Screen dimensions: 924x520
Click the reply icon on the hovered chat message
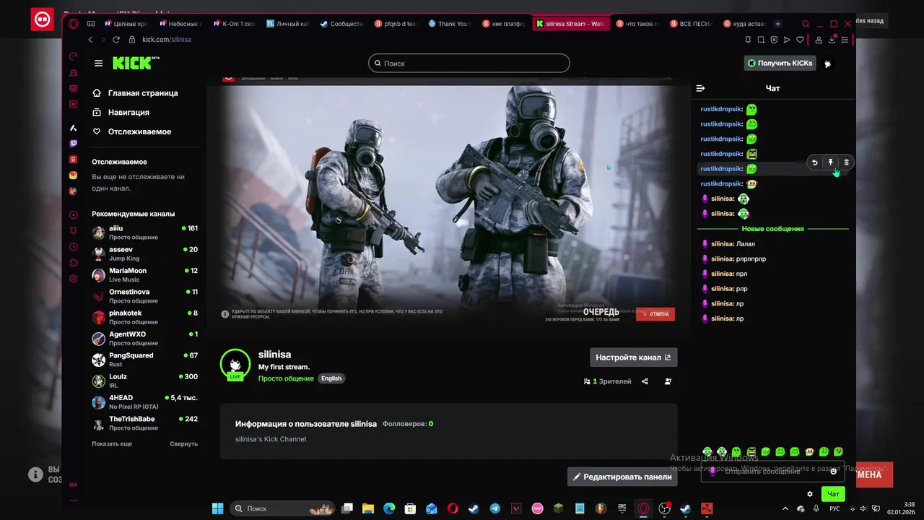coord(814,162)
